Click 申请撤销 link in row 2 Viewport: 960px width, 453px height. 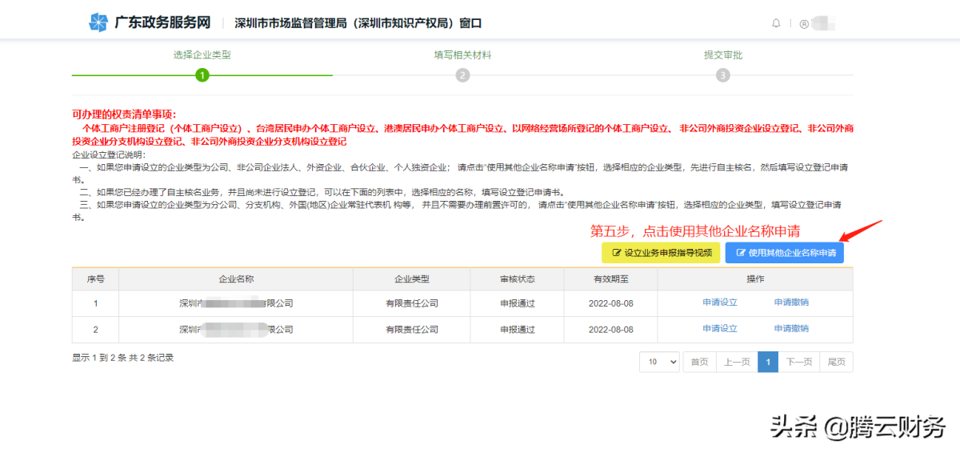791,329
